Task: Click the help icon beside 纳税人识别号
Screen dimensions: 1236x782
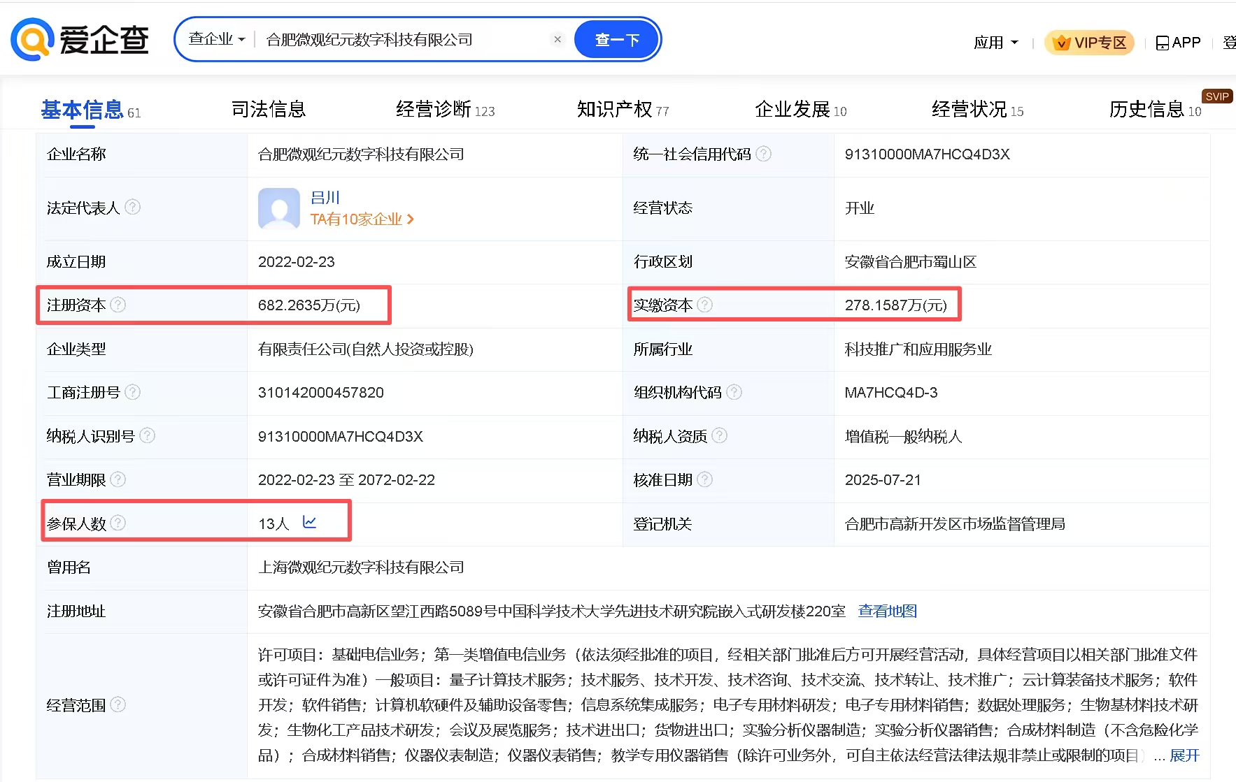Action: pos(147,435)
